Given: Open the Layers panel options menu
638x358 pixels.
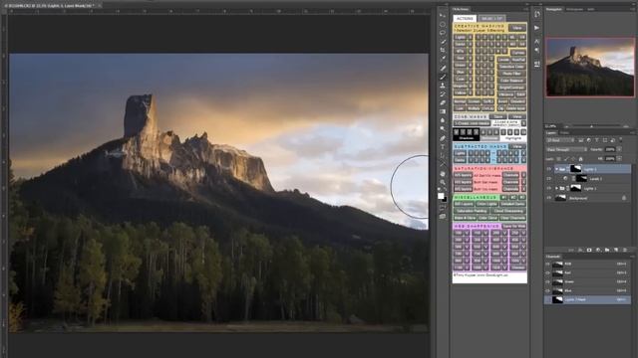Looking at the screenshot, I should [x=632, y=132].
